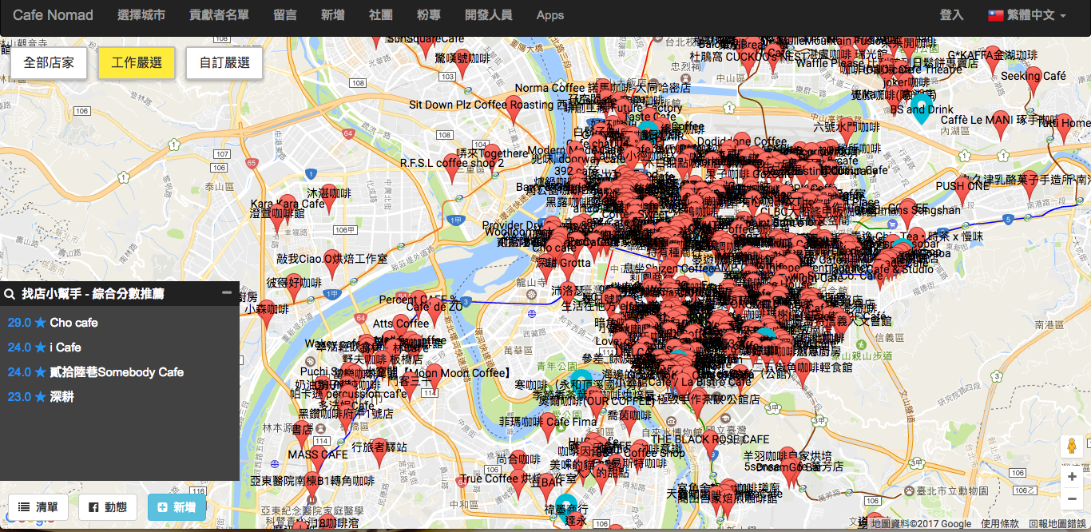This screenshot has height=532, width=1091.
Task: Open Cho cafe from the recommendation list
Action: (x=73, y=323)
